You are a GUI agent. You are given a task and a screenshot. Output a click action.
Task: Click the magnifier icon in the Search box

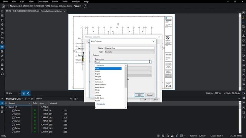71,99
